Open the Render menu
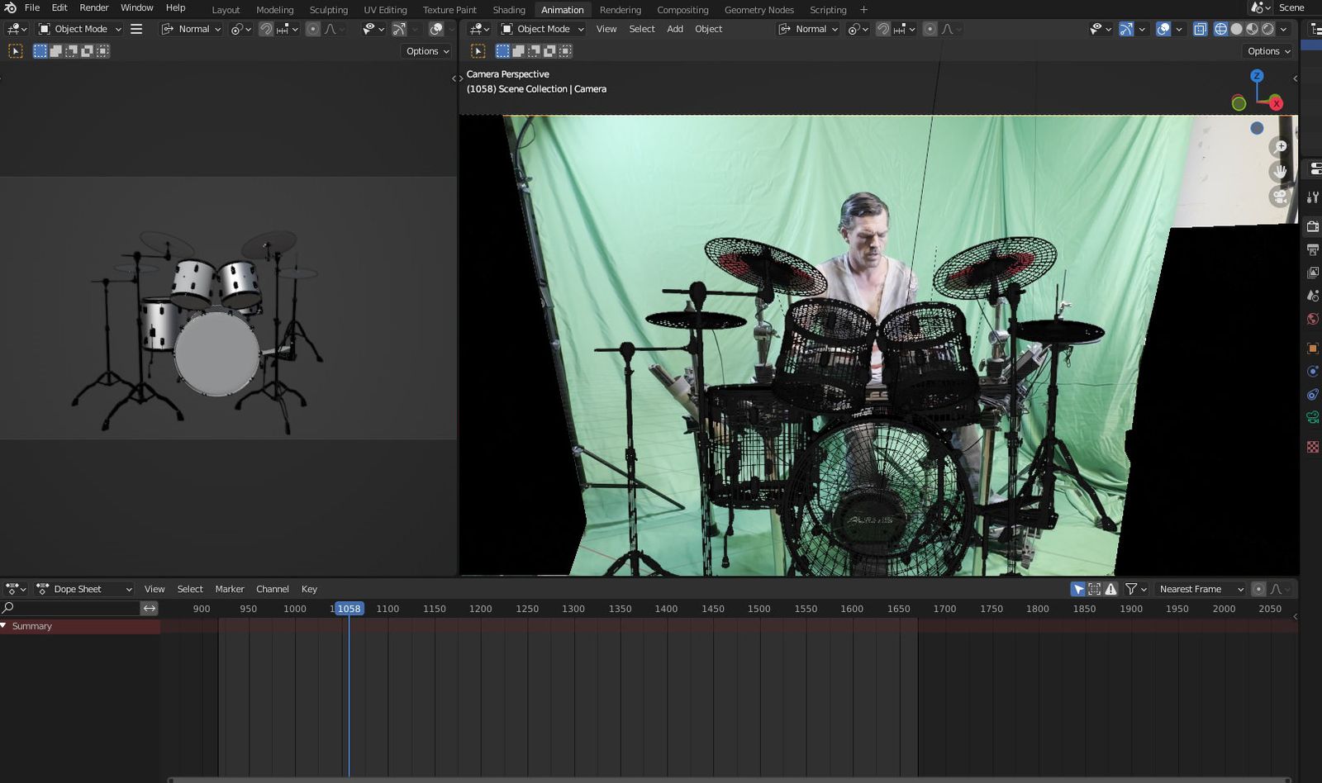1322x783 pixels. (x=93, y=7)
